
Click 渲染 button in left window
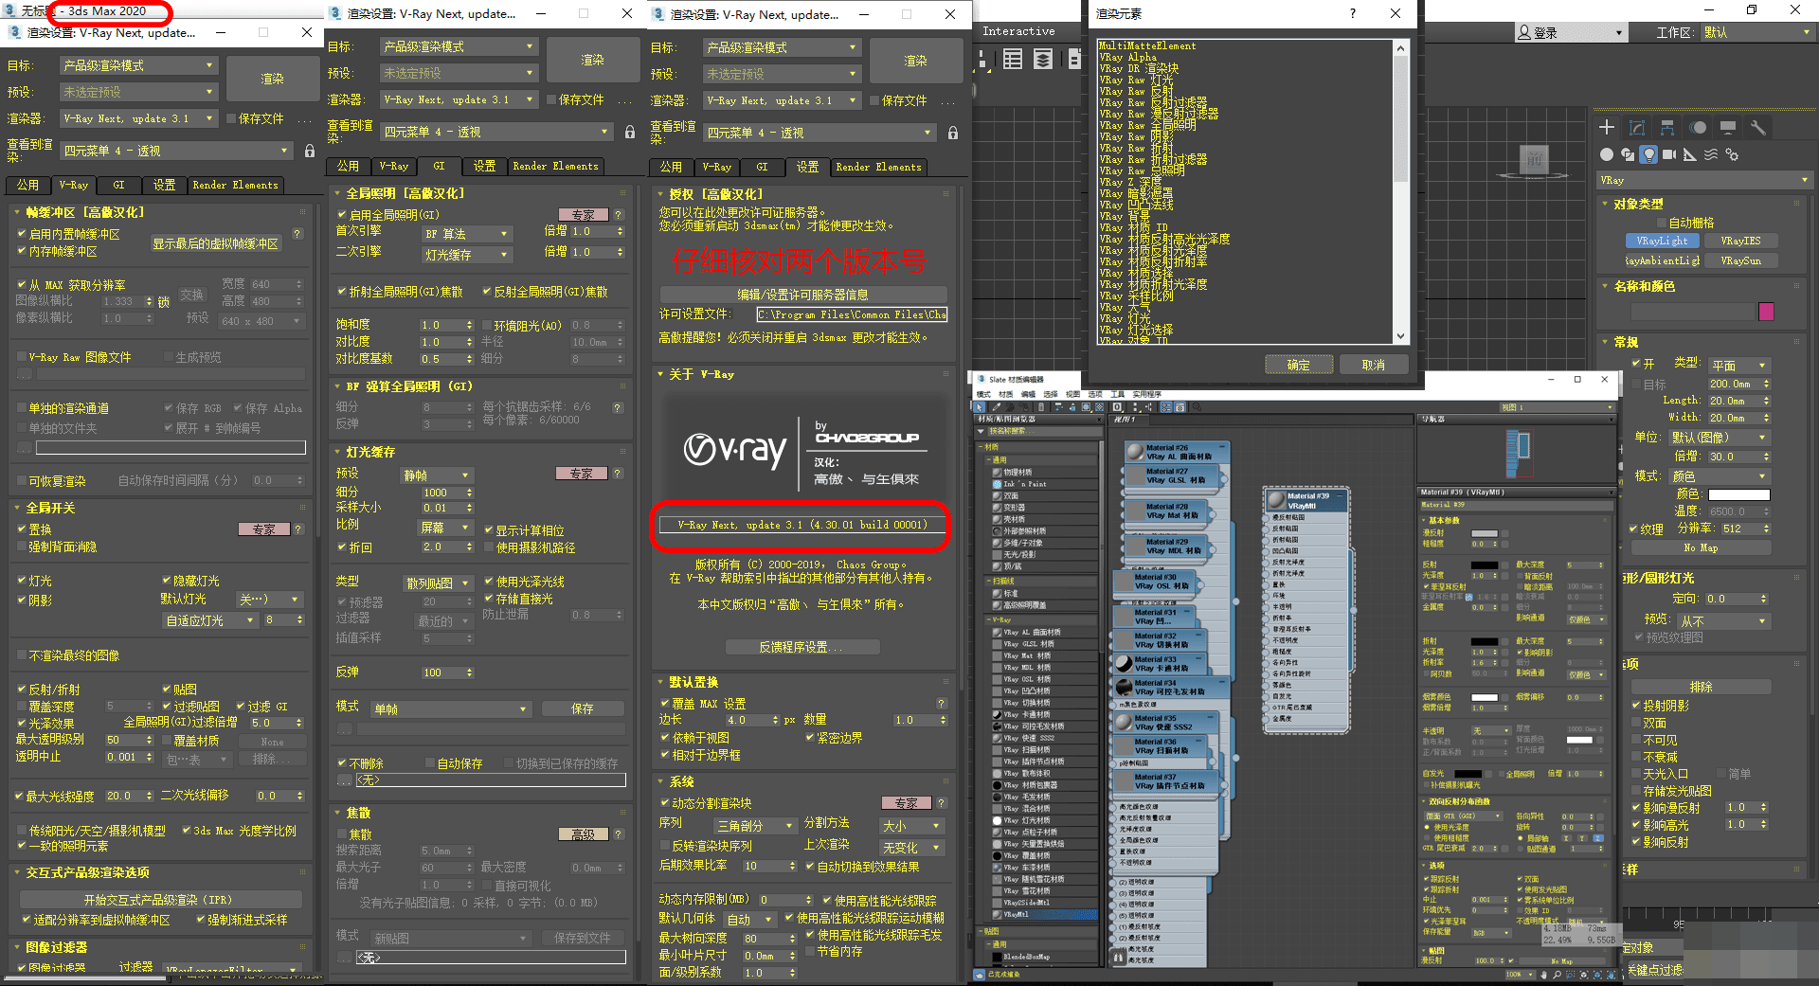(x=272, y=79)
